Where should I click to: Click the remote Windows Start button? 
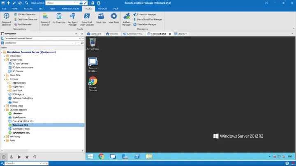pyautogui.click(x=90, y=156)
